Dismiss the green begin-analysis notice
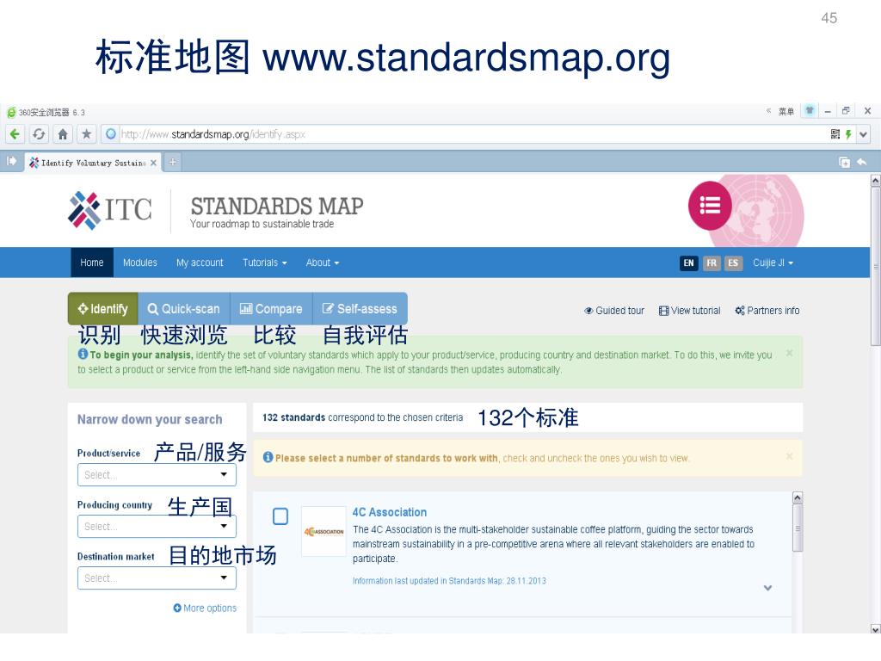 pyautogui.click(x=790, y=353)
